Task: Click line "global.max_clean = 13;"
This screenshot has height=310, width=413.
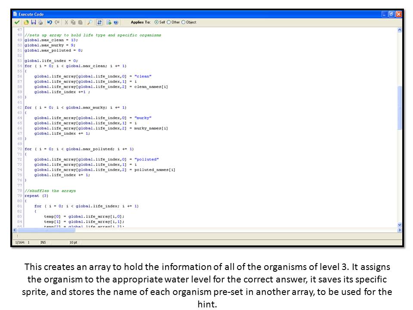Action: pos(51,40)
